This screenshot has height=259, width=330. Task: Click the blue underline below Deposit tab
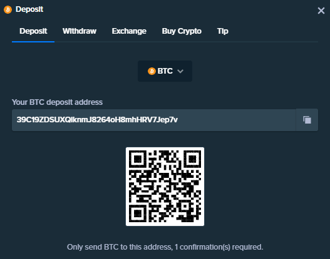[x=33, y=42]
